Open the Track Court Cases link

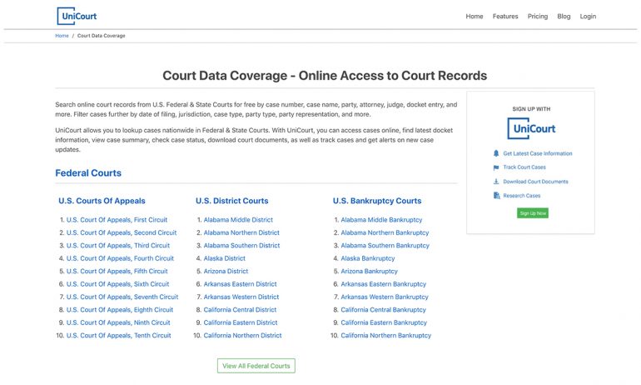point(524,167)
